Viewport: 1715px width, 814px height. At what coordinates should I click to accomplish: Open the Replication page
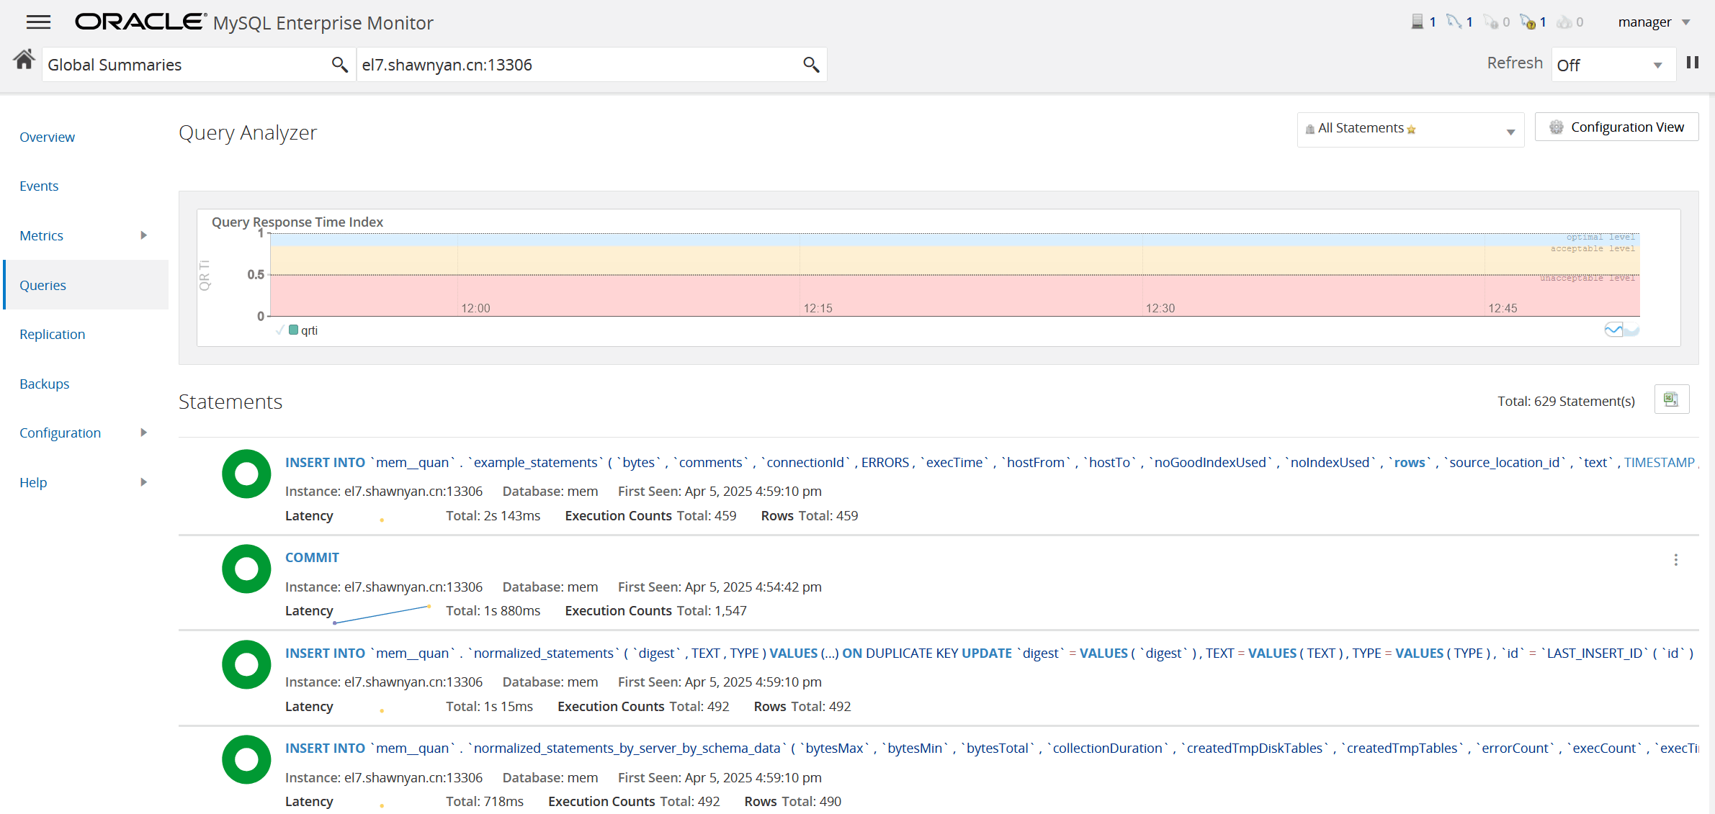(52, 334)
